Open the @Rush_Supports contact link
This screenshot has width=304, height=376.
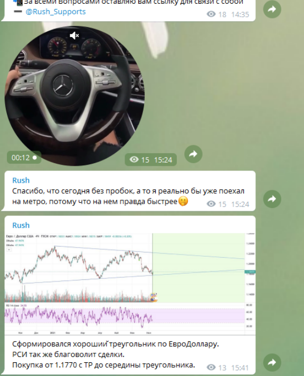55,12
